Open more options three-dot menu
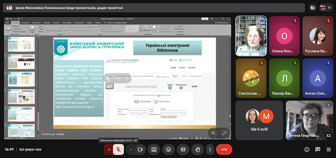This screenshot has height=158, width=336. pyautogui.click(x=210, y=150)
